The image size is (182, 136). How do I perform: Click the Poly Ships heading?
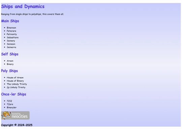(9, 71)
